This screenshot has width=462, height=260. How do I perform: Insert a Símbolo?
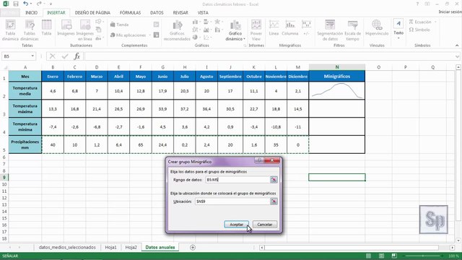(x=419, y=30)
